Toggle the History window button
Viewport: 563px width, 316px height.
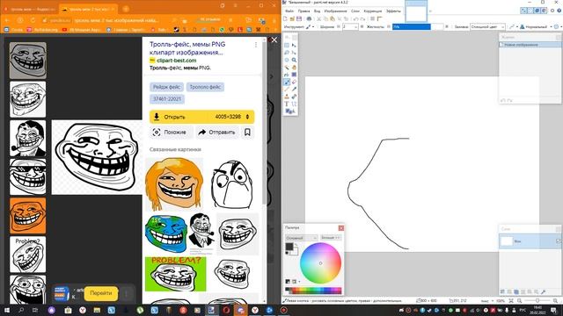click(530, 11)
